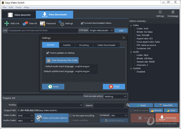Select 'Channels: 2' tree row
The width and height of the screenshot is (181, 129).
[142, 65]
